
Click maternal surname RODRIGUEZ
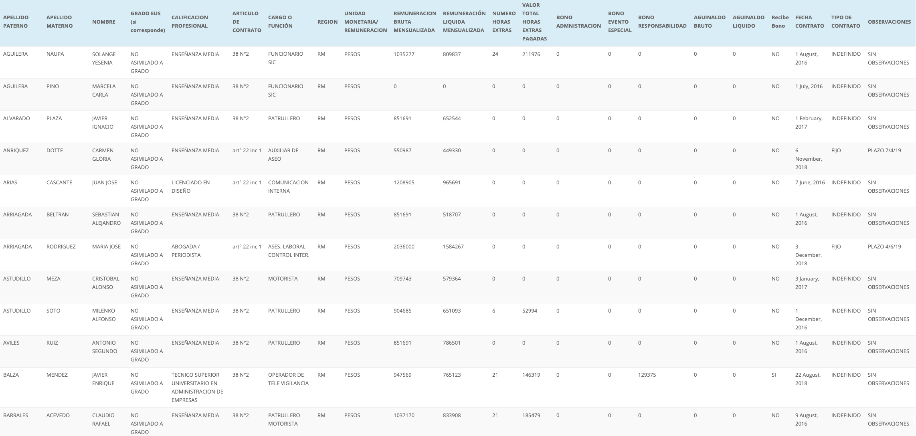[61, 246]
